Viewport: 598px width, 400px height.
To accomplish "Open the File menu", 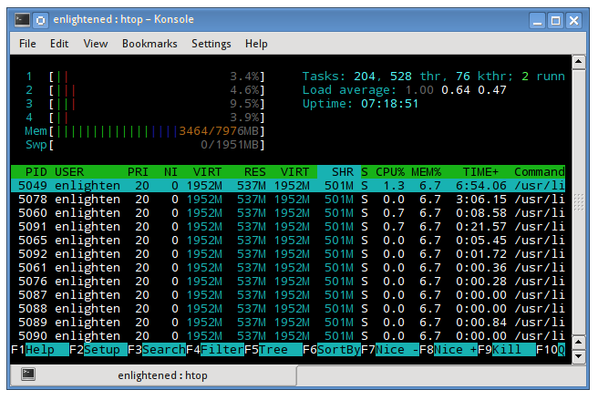I will [27, 44].
